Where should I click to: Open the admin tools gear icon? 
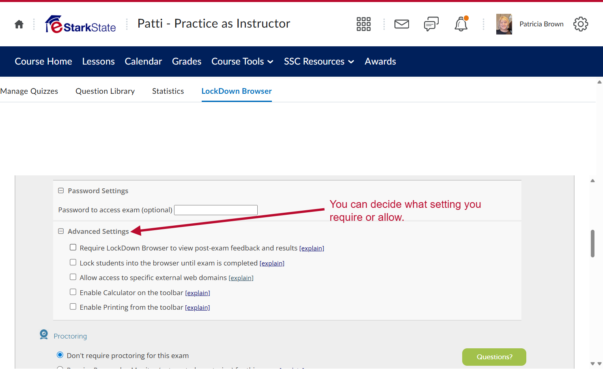(581, 24)
